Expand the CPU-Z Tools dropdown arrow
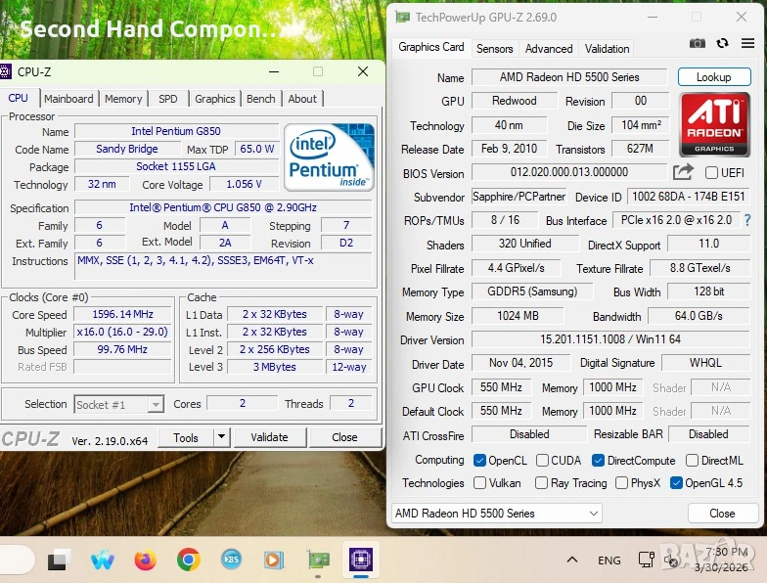This screenshot has width=767, height=583. 221,437
